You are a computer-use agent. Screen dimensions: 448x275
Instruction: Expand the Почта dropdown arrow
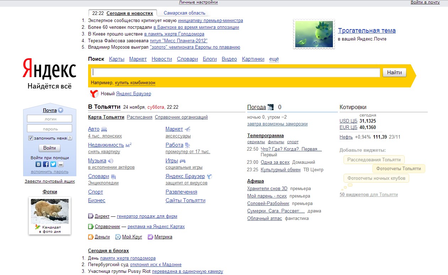point(61,110)
